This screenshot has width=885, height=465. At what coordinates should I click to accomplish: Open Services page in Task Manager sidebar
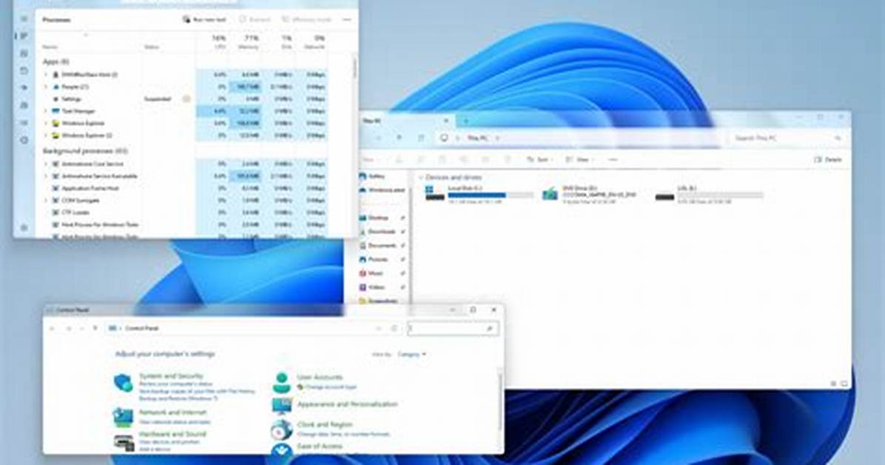[x=24, y=139]
